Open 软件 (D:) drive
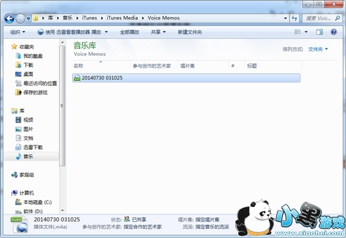This screenshot has height=238, width=346. (x=33, y=211)
